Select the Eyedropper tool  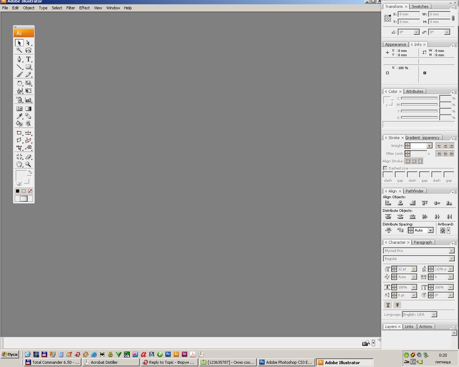coord(19,116)
